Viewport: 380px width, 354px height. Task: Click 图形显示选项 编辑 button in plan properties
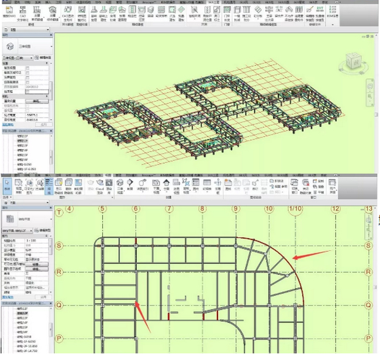coord(37,269)
